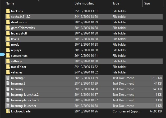This screenshot has width=166, height=118.
Task: Click the date '25/10/2020 13:31' of backups
Action: coord(86,11)
